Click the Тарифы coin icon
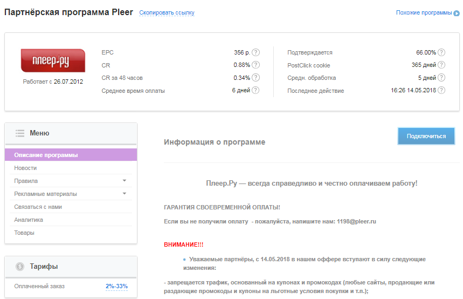 pyautogui.click(x=20, y=267)
